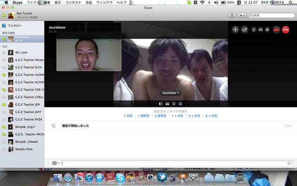Open the 表示 menu
The image size is (297, 186).
(x=58, y=2)
